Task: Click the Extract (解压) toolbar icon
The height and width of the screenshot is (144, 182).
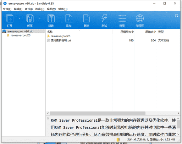Action: (30, 18)
